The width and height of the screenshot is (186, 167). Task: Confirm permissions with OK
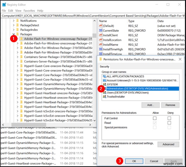134,161
